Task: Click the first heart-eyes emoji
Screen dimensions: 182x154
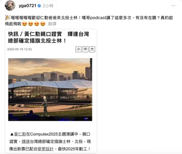Action: [x=24, y=24]
